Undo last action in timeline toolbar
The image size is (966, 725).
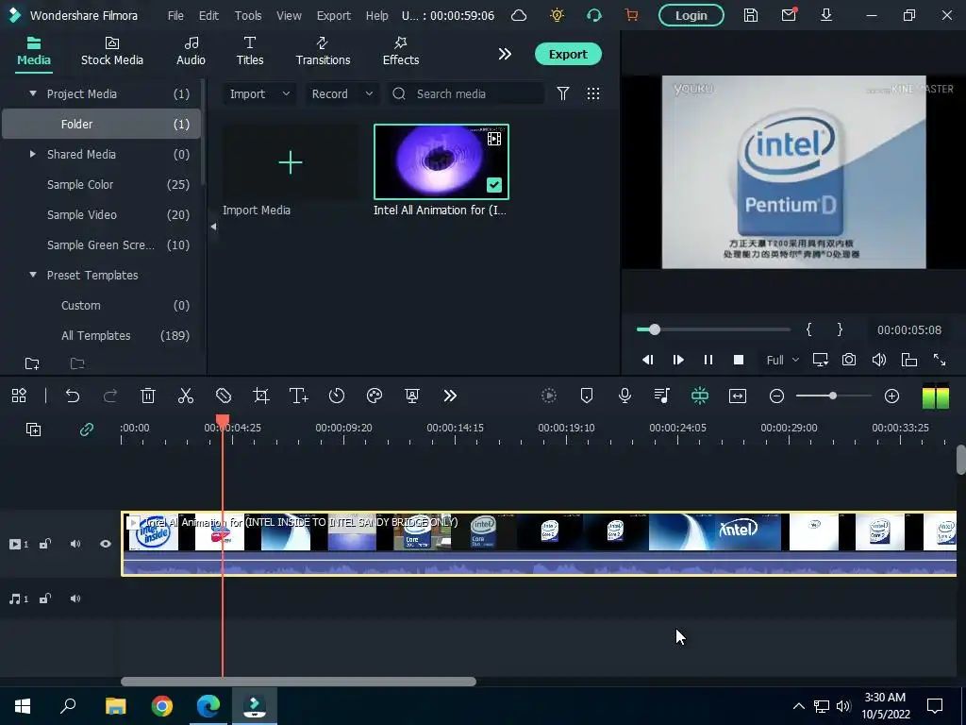[73, 396]
